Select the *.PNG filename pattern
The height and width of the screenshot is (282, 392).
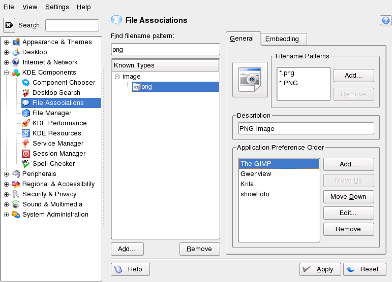[x=288, y=83]
